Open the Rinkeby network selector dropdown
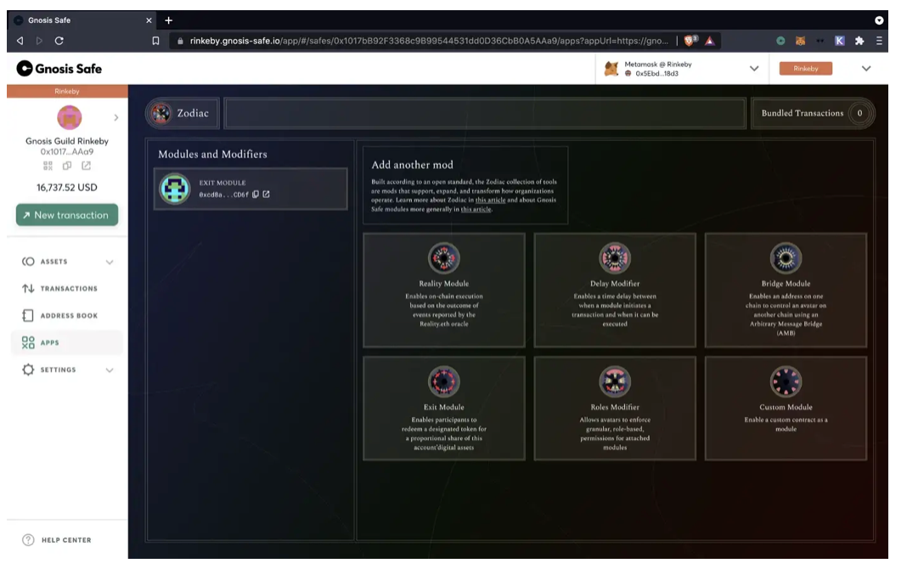Screen dimensions: 907x569 [x=865, y=69]
